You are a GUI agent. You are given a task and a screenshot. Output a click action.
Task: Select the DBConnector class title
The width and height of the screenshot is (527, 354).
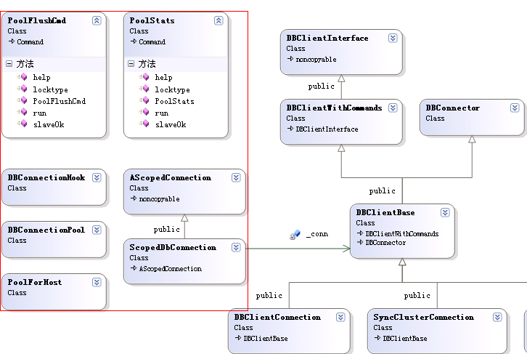click(x=453, y=108)
